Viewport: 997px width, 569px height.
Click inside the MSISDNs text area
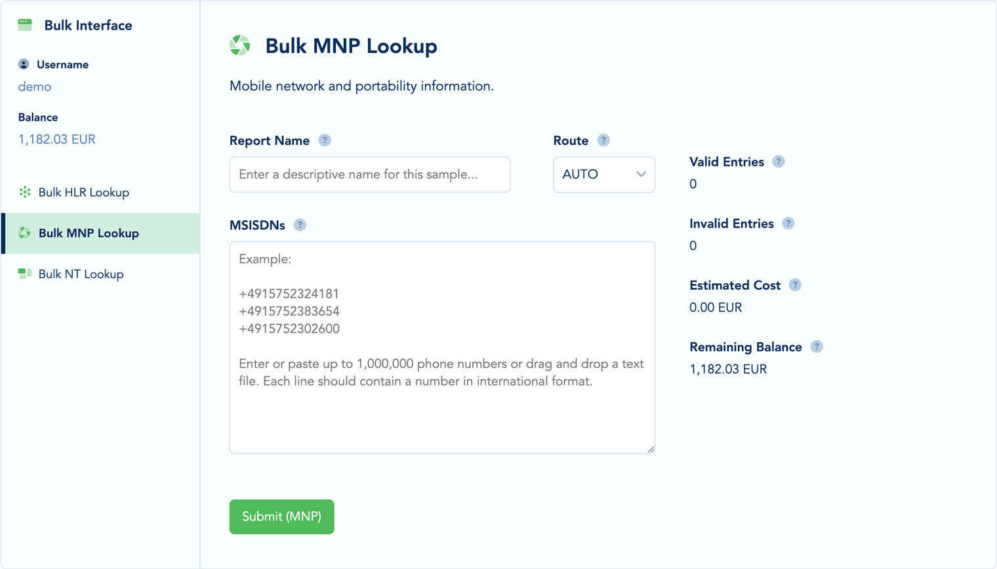pyautogui.click(x=442, y=347)
